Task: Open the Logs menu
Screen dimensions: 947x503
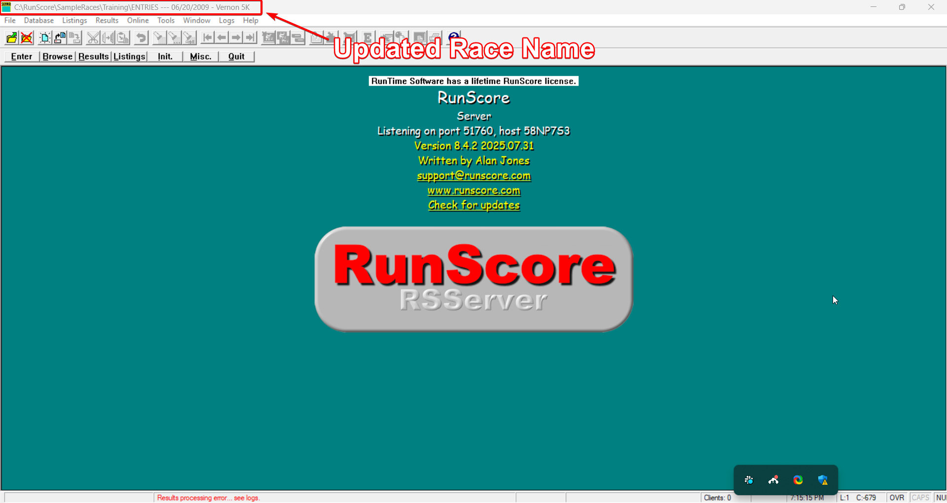Action: [x=226, y=20]
